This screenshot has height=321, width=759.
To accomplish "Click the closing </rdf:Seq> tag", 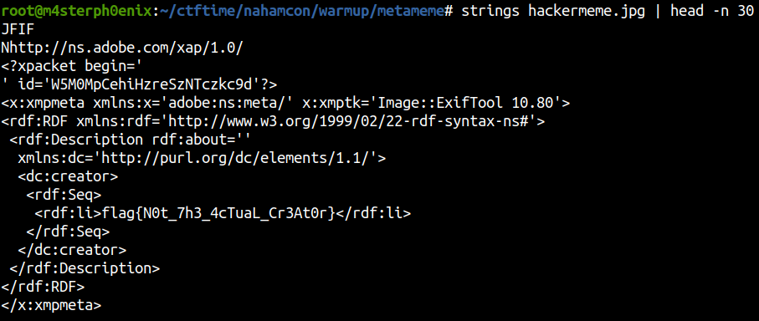I will (68, 232).
